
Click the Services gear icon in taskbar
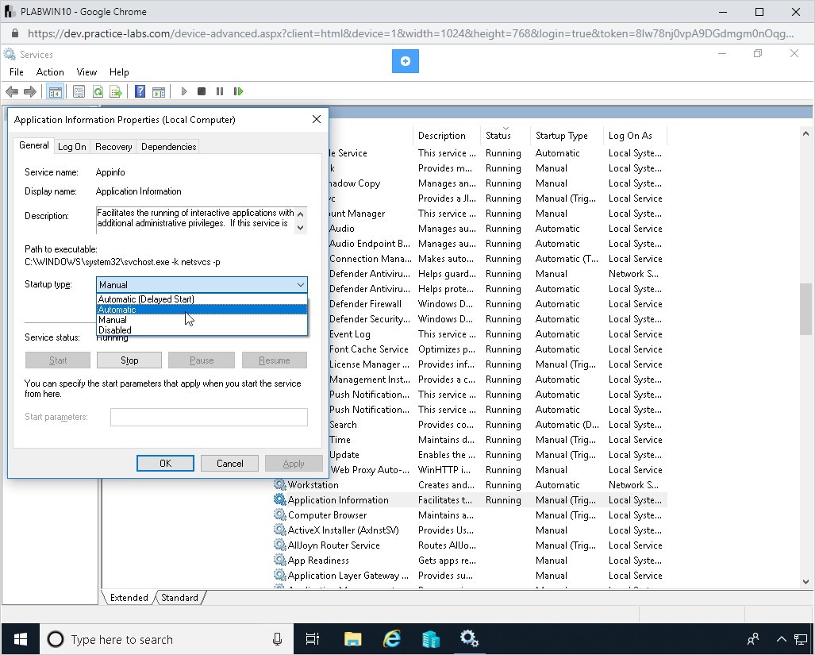coord(469,639)
